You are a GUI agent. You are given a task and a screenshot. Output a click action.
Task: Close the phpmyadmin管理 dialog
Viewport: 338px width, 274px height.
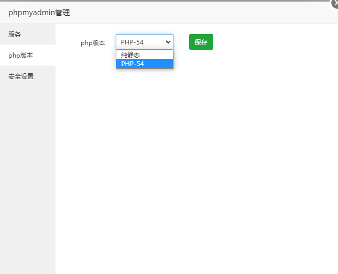click(x=335, y=4)
